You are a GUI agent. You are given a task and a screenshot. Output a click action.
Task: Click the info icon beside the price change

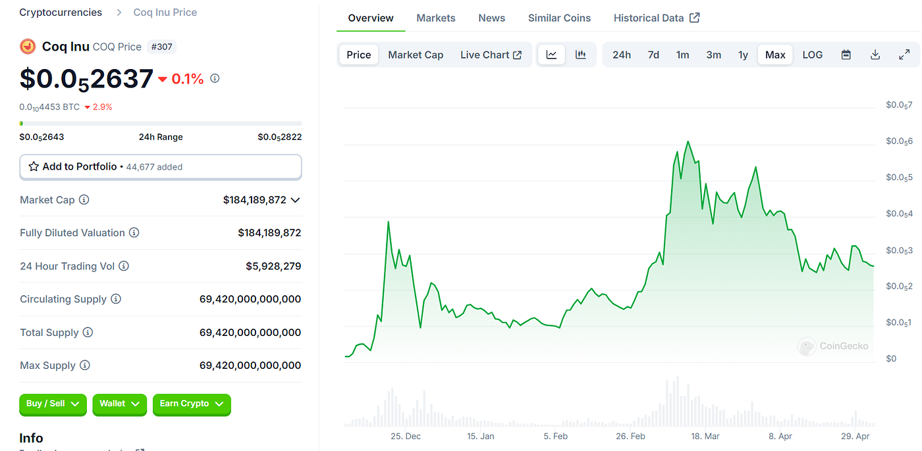215,78
